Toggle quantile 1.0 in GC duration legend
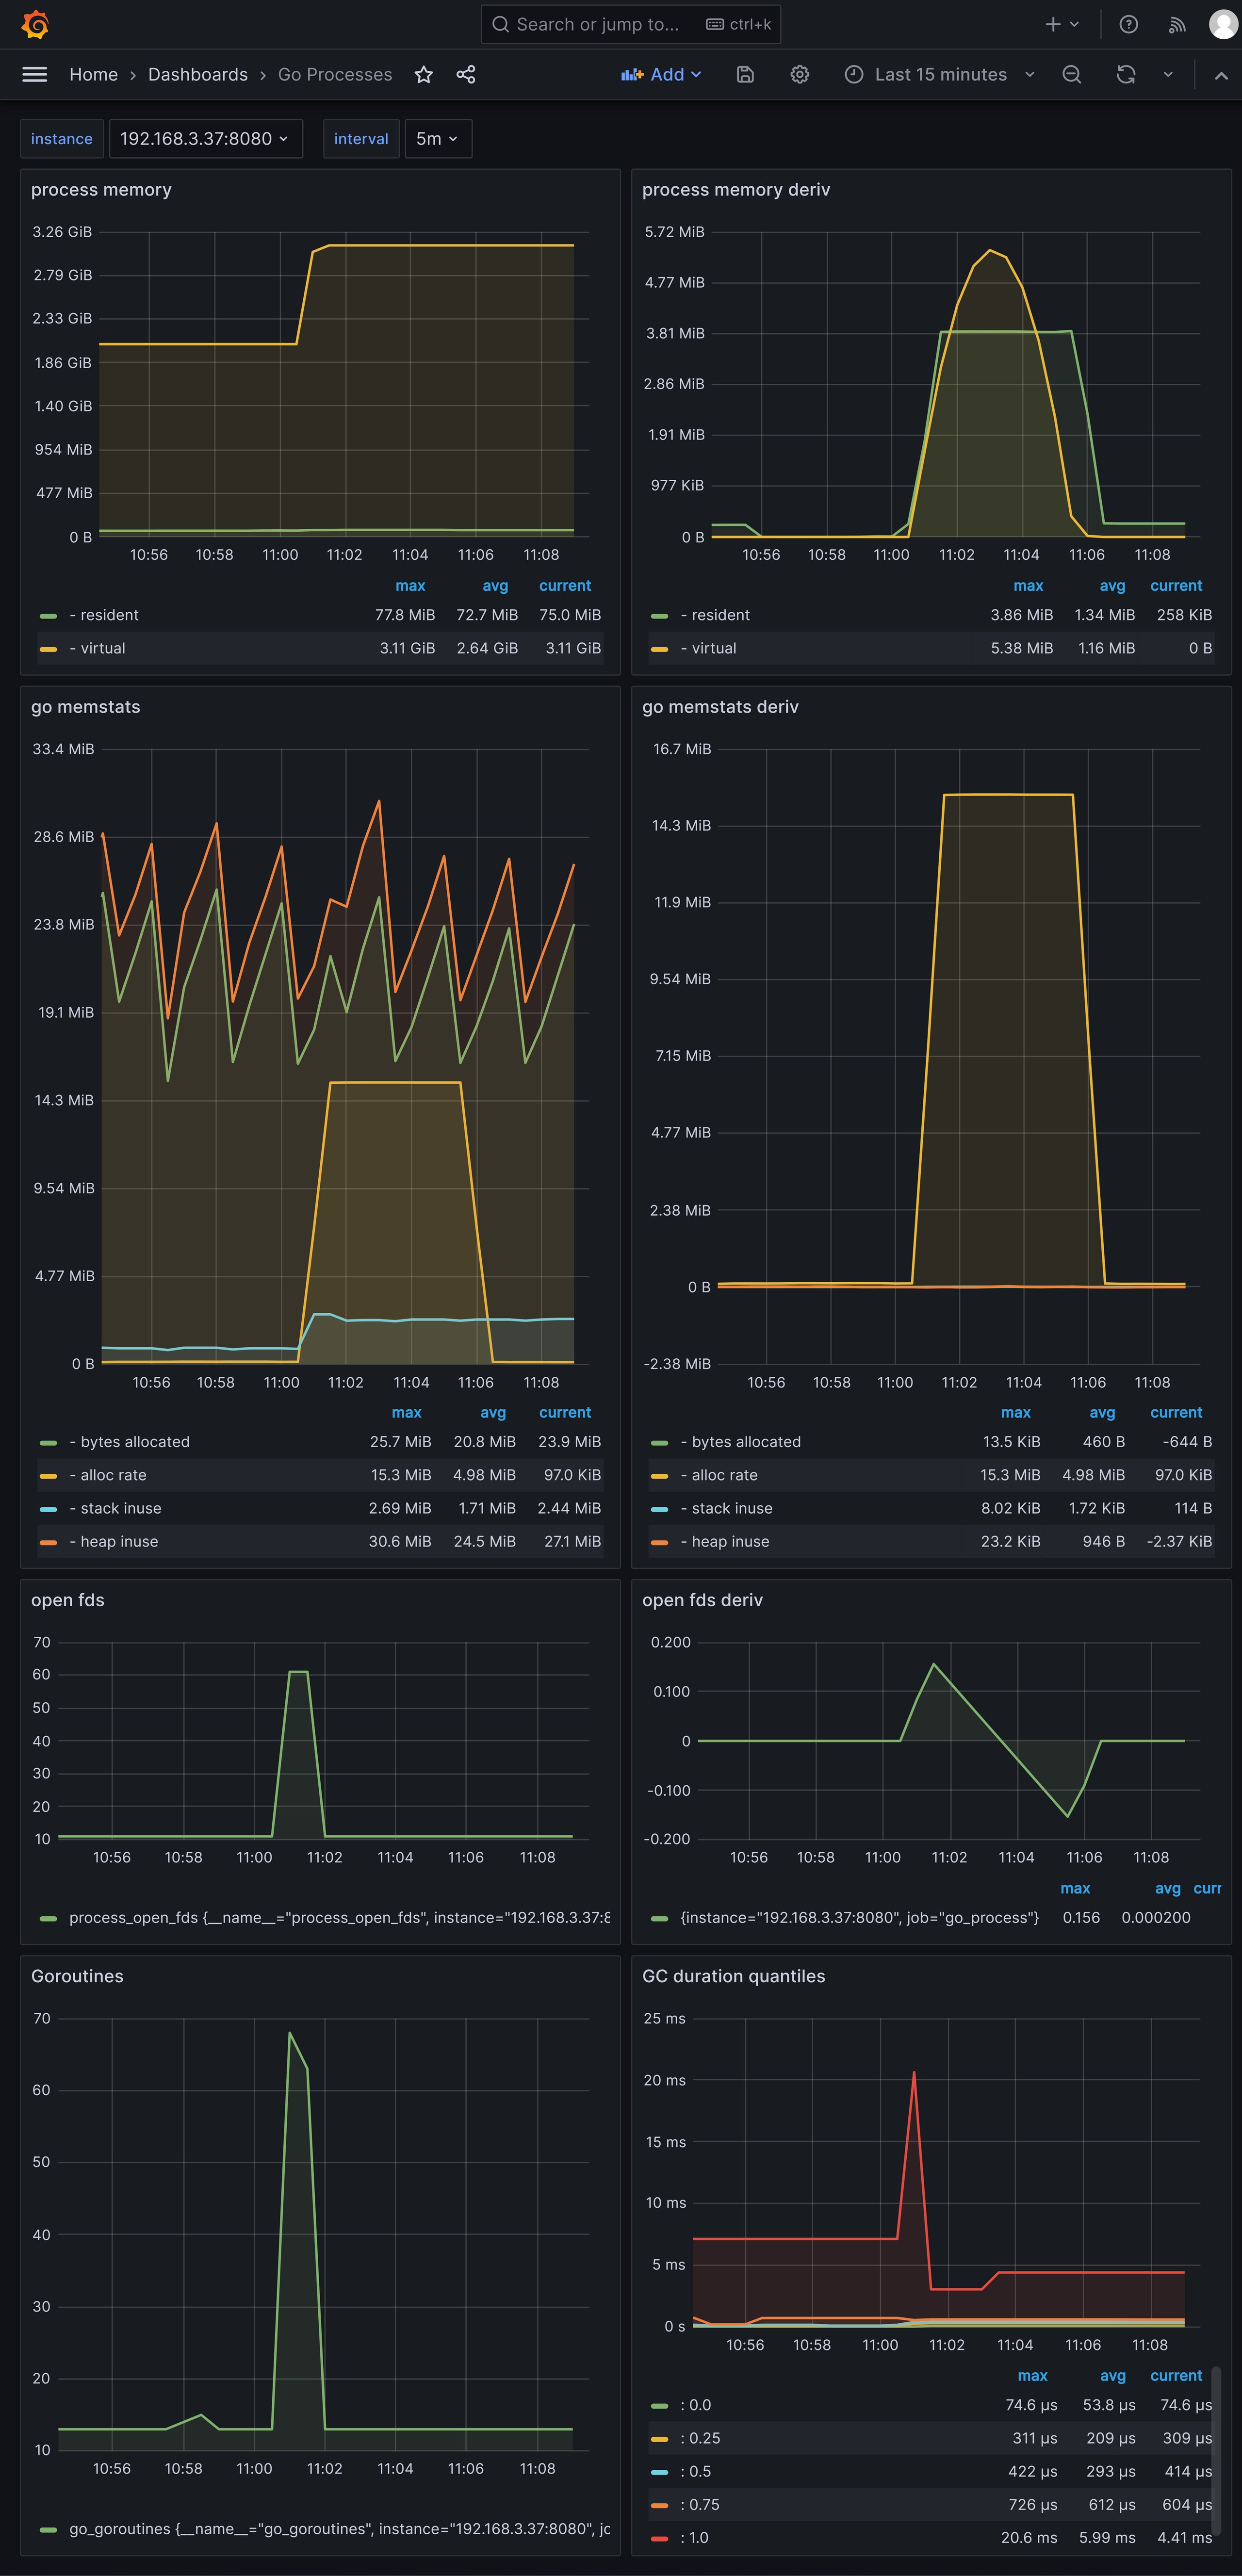 (x=694, y=2538)
